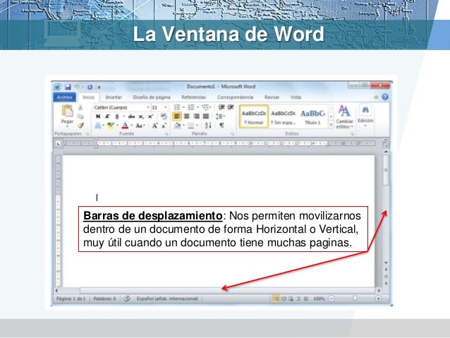Open the Referencias tab
The image size is (450, 338).
[x=194, y=97]
